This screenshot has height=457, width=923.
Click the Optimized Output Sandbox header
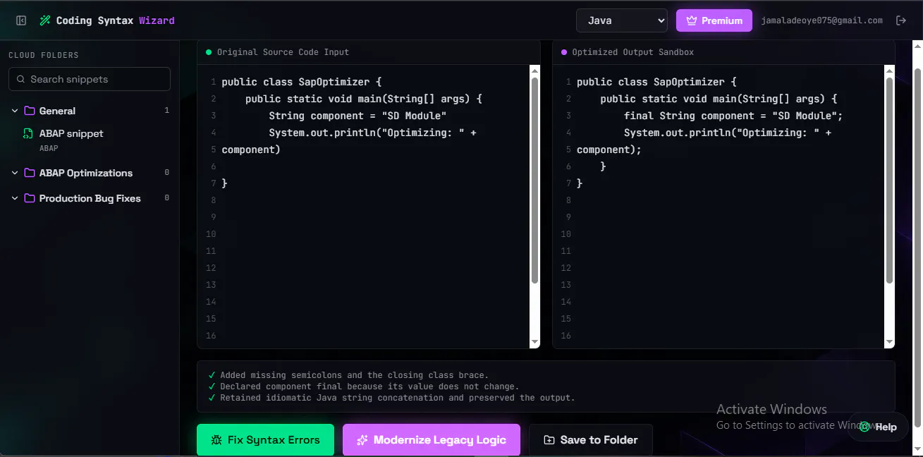[x=632, y=52]
